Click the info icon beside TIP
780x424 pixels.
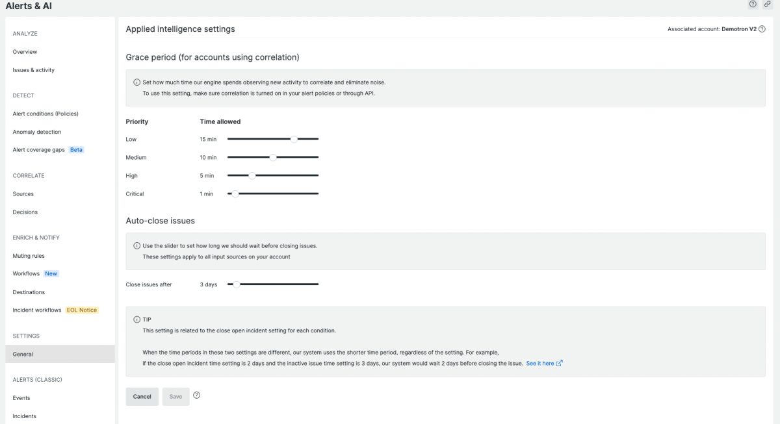point(136,319)
